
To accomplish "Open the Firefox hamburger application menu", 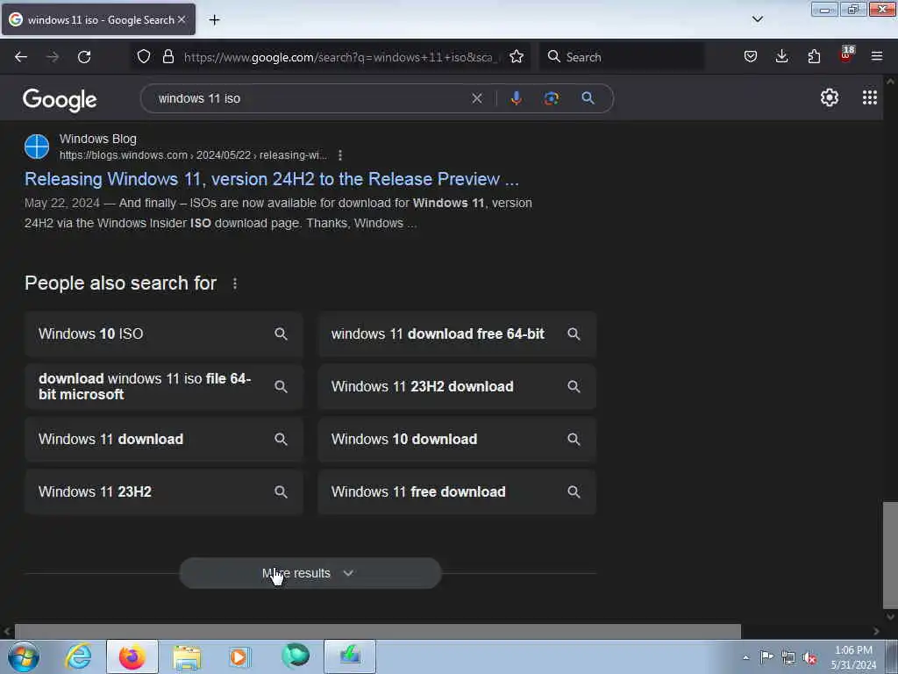I will pos(877,56).
